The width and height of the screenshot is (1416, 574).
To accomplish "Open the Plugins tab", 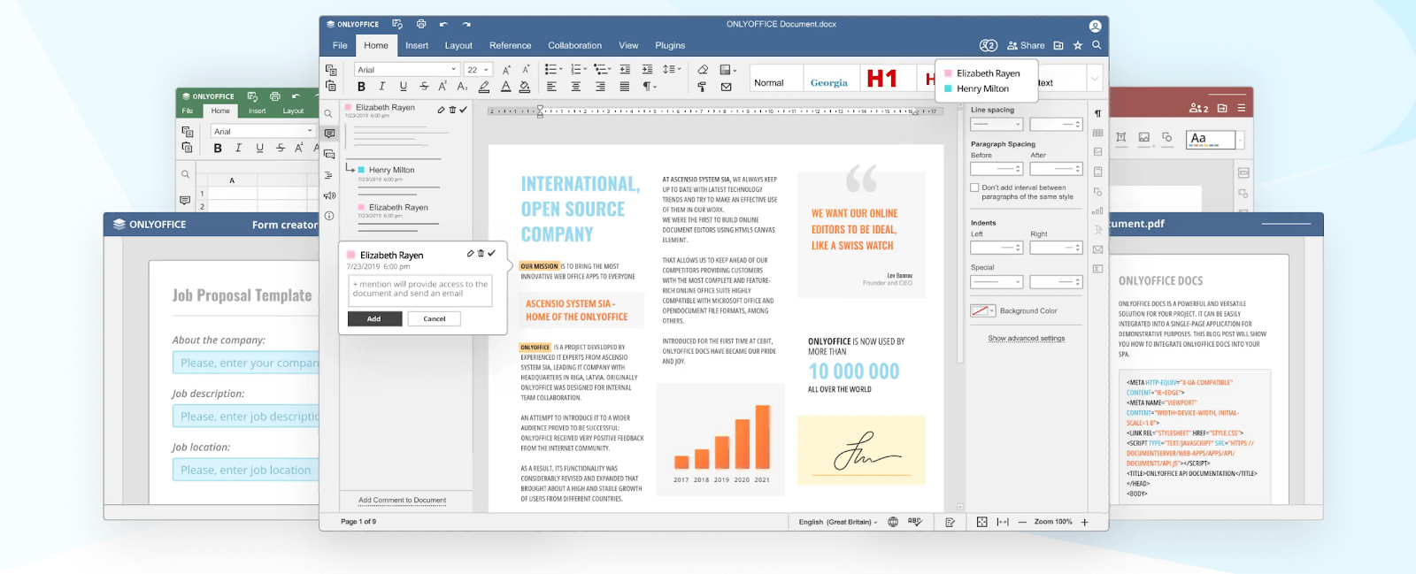I will pyautogui.click(x=670, y=45).
